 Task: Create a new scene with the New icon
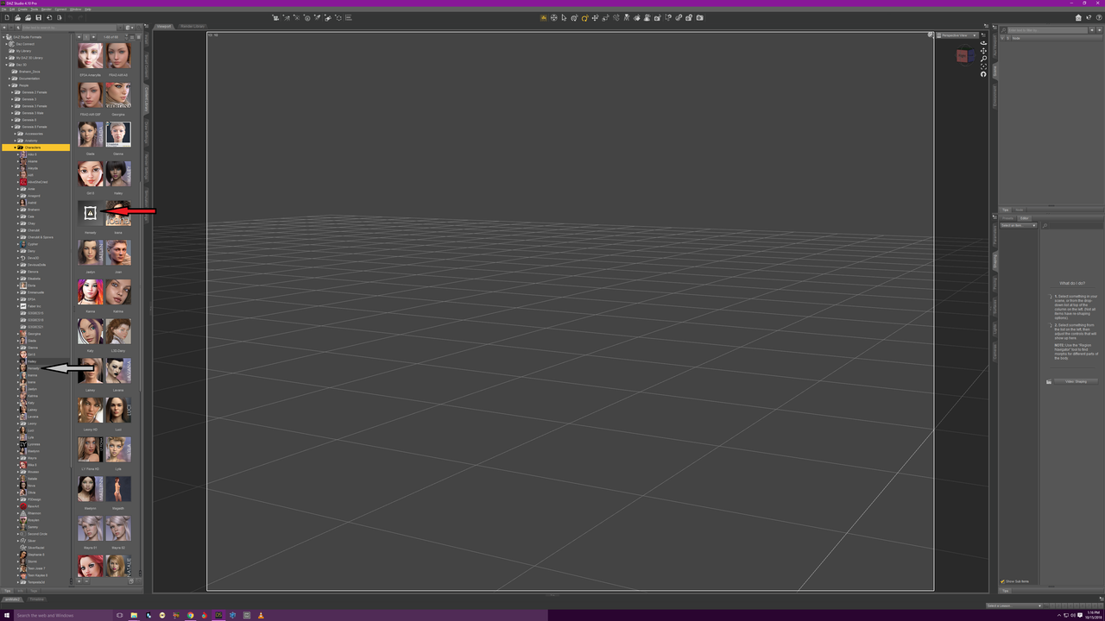click(7, 17)
